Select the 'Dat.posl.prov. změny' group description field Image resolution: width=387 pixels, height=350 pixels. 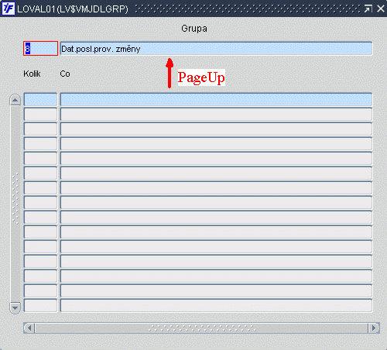[x=216, y=49]
